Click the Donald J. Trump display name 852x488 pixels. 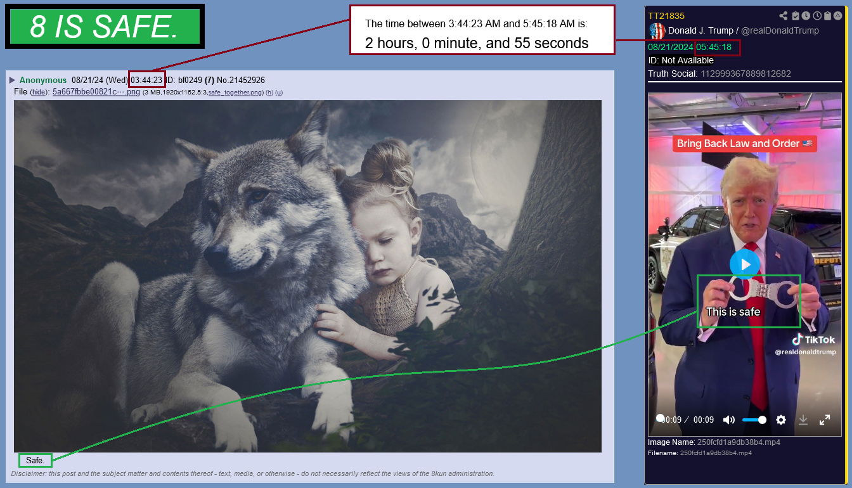click(x=700, y=30)
